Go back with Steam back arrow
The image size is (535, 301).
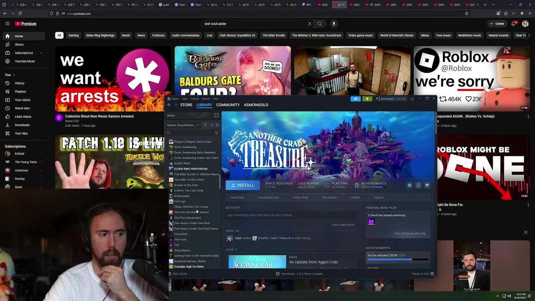(169, 105)
